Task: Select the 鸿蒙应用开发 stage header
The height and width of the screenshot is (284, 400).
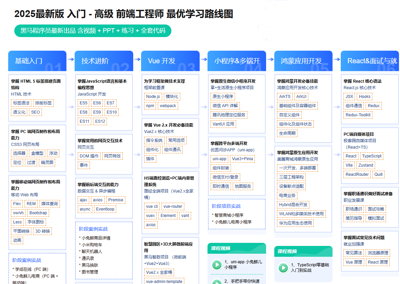Action: tap(303, 61)
